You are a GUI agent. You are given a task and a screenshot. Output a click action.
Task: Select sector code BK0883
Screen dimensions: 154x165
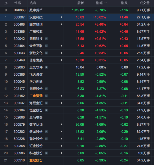point(19,10)
